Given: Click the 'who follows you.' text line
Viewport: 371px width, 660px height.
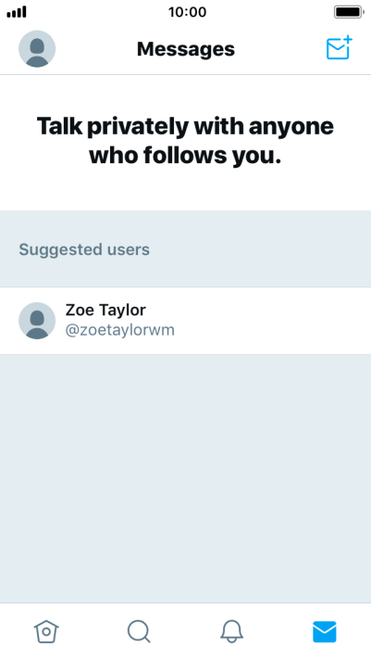Looking at the screenshot, I should pyautogui.click(x=185, y=156).
